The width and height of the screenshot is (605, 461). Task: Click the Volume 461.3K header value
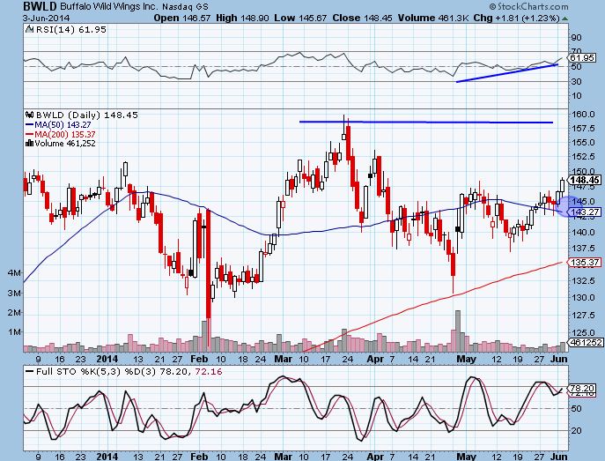(x=433, y=19)
